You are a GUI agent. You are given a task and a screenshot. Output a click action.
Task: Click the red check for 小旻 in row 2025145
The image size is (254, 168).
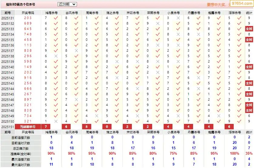click(178, 94)
